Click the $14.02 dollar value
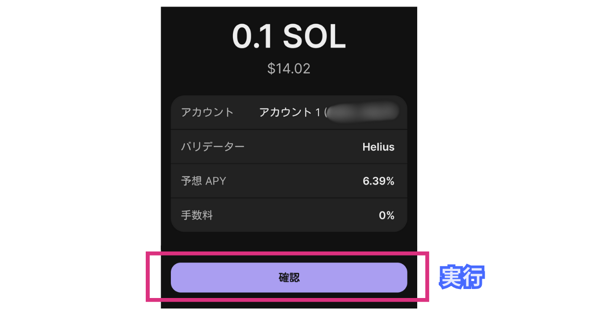 [288, 68]
